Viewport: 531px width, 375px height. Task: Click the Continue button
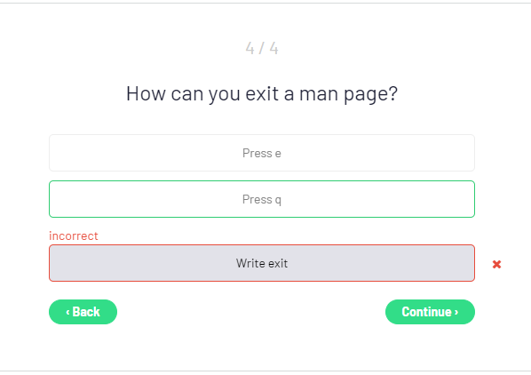[x=430, y=312]
